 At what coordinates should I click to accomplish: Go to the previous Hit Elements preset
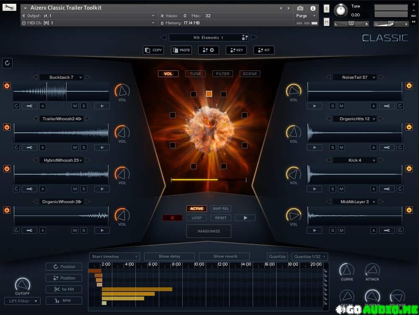point(163,37)
